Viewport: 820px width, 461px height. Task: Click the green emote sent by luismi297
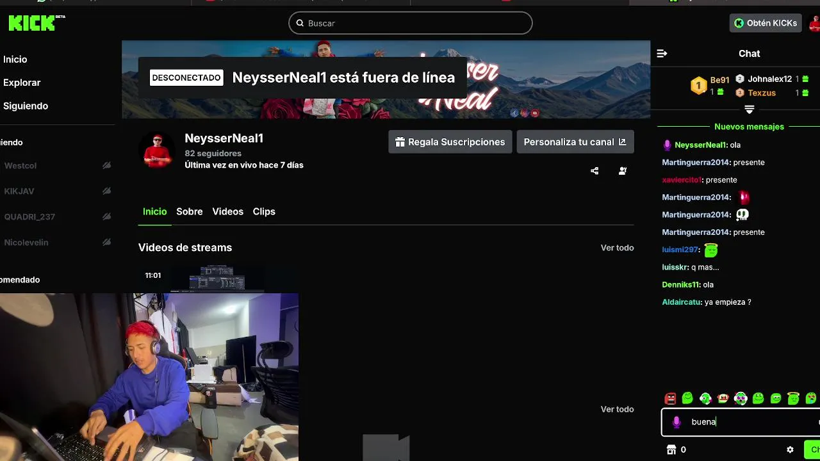(x=710, y=250)
